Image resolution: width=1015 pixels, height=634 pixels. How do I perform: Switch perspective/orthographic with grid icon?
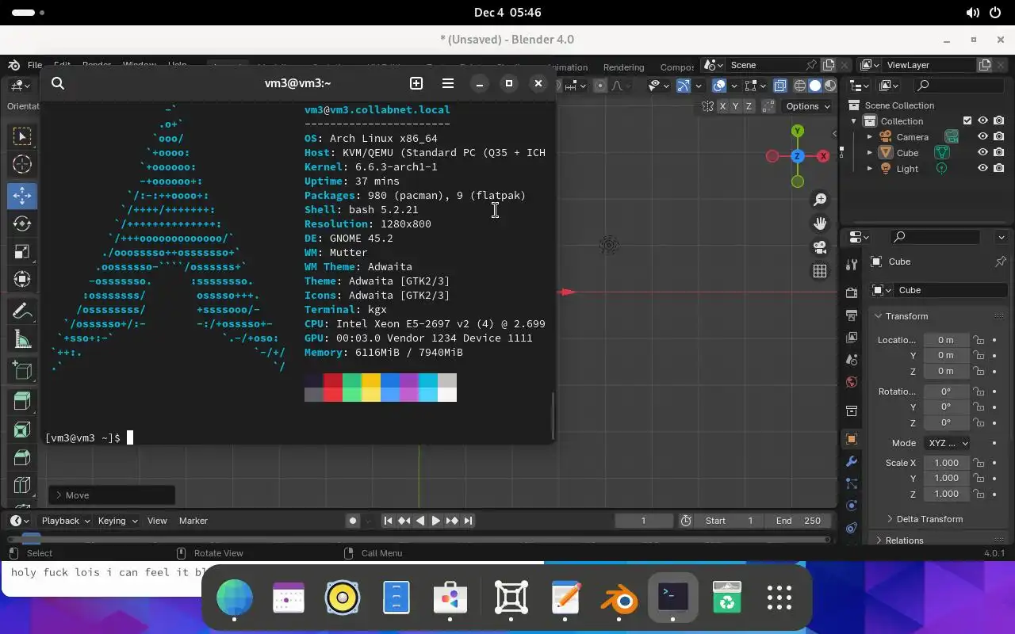(x=820, y=271)
